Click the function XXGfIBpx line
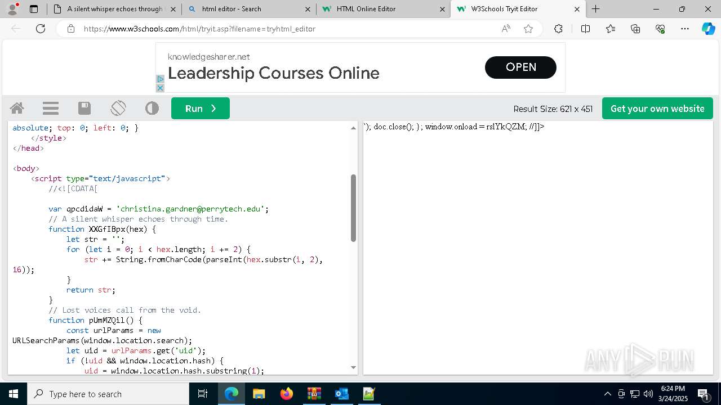 [x=102, y=229]
